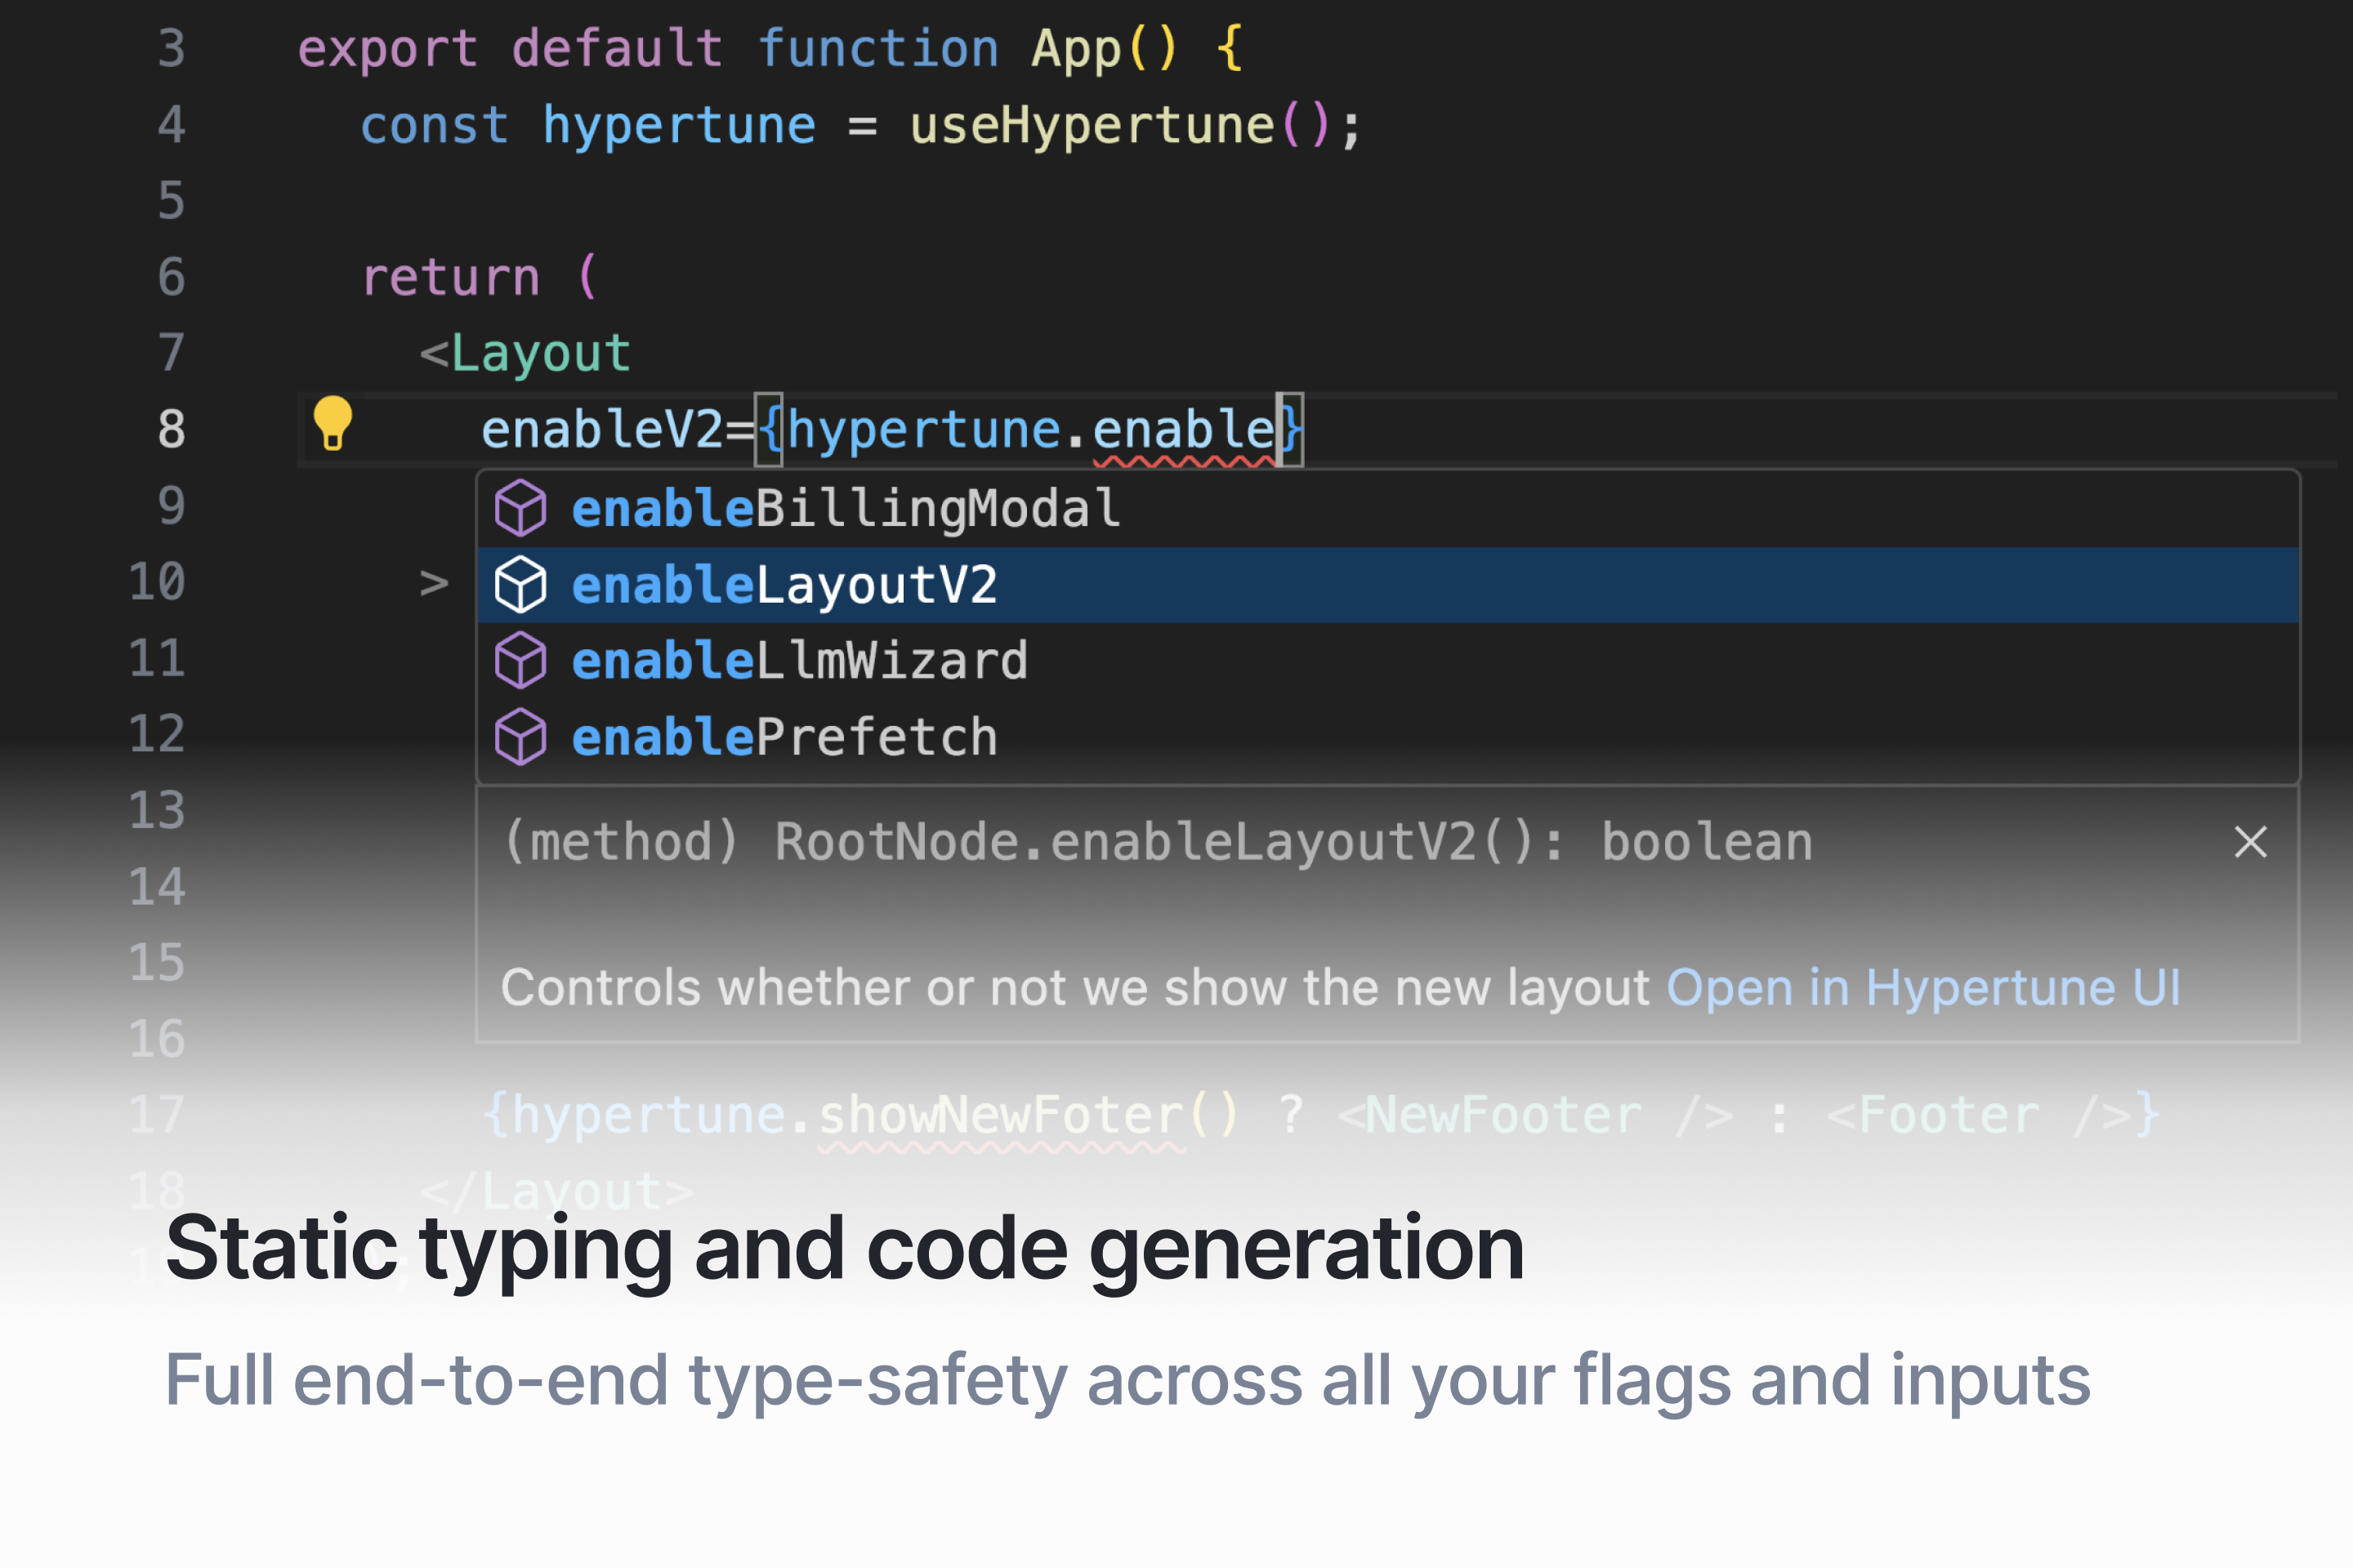Open the 'Open in Hypertune UI' link

coord(1922,988)
